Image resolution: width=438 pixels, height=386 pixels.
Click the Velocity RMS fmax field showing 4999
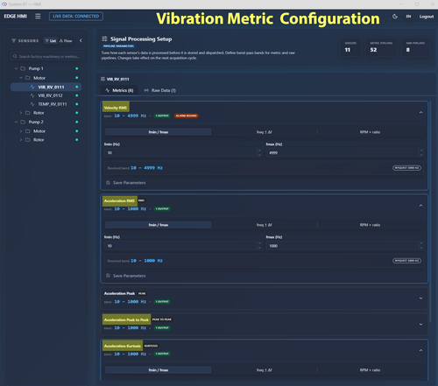click(x=344, y=152)
